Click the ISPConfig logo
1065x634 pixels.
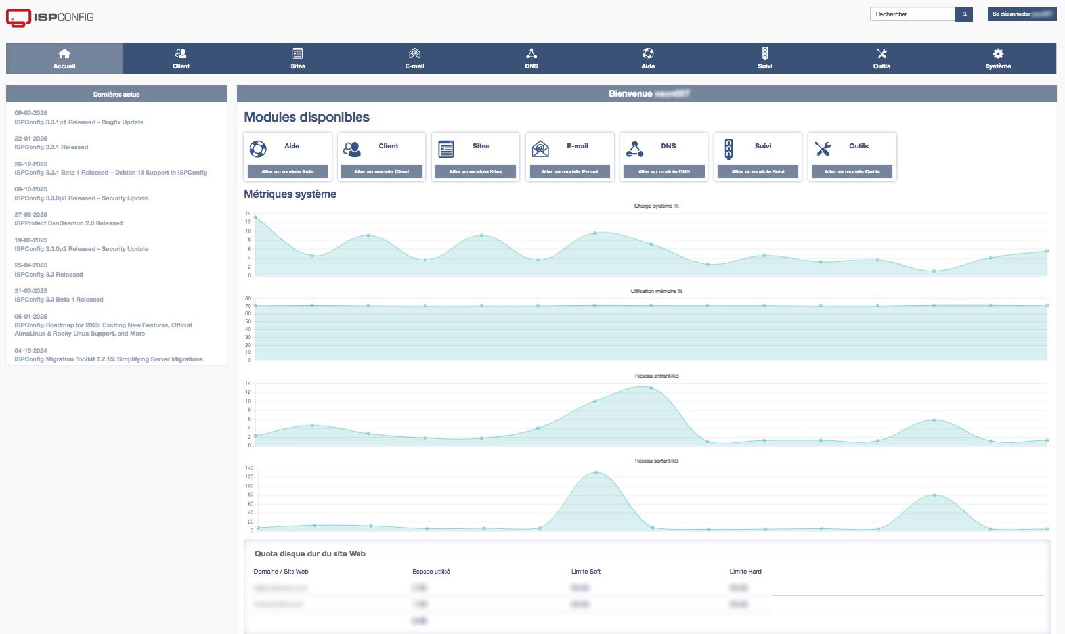(50, 17)
